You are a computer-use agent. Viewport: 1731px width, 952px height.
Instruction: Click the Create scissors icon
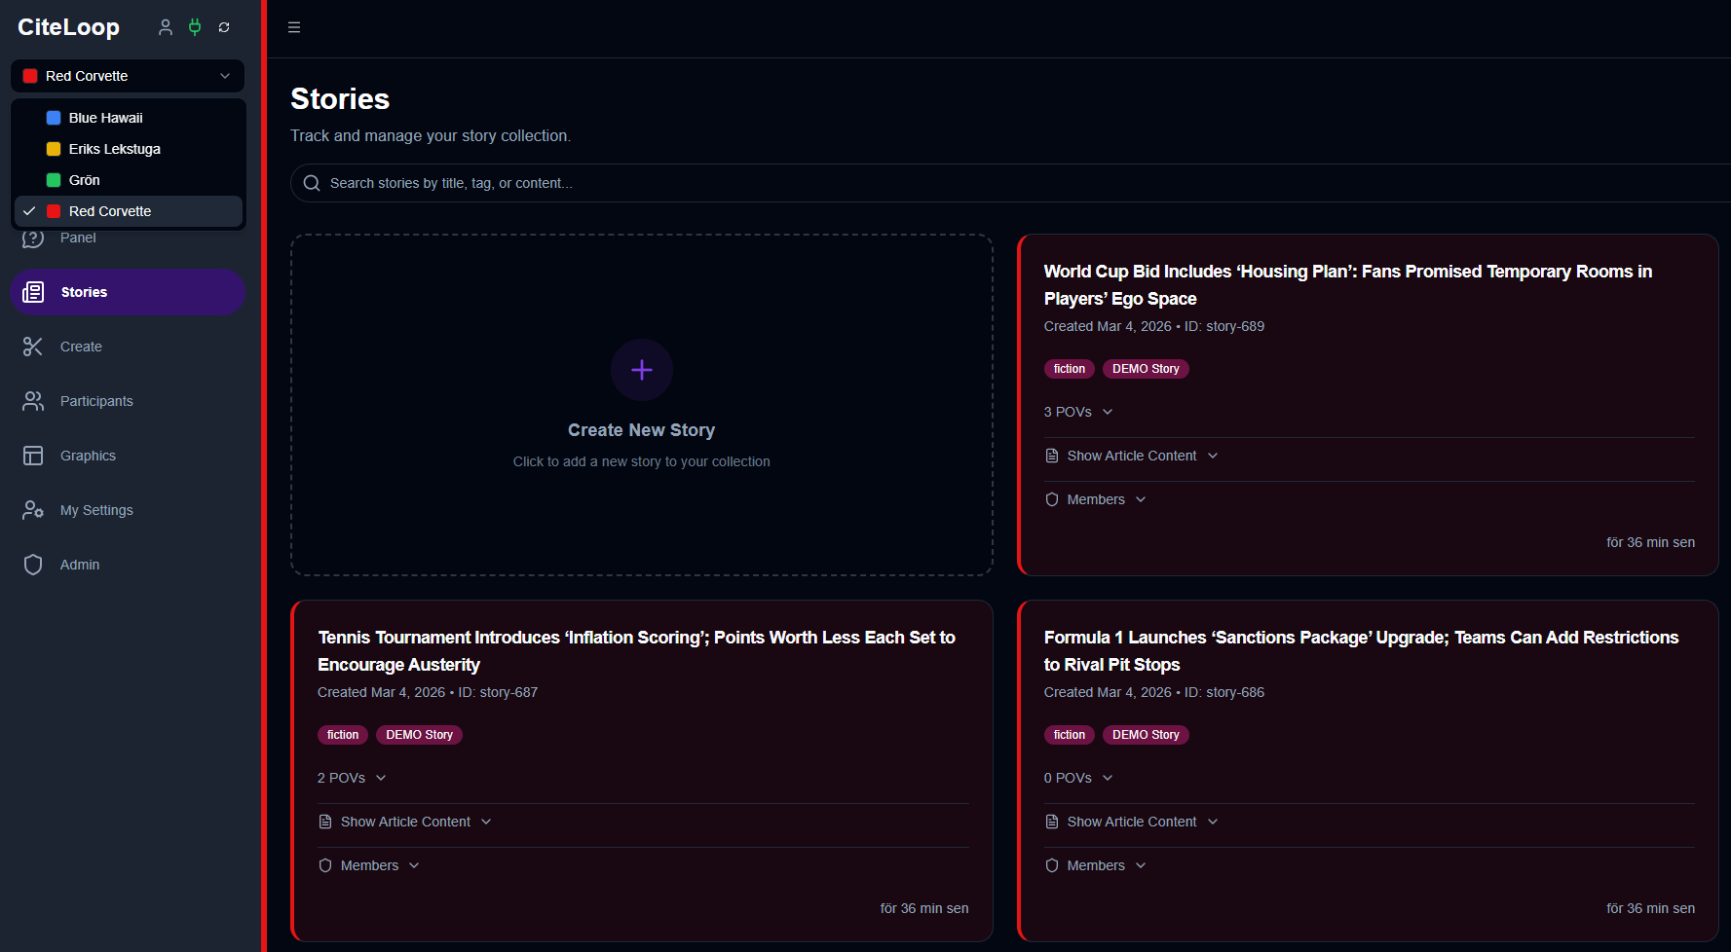coord(33,347)
